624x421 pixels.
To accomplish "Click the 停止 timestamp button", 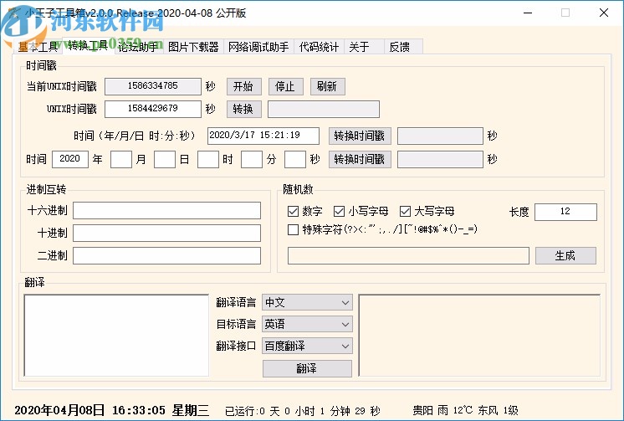I will [286, 86].
